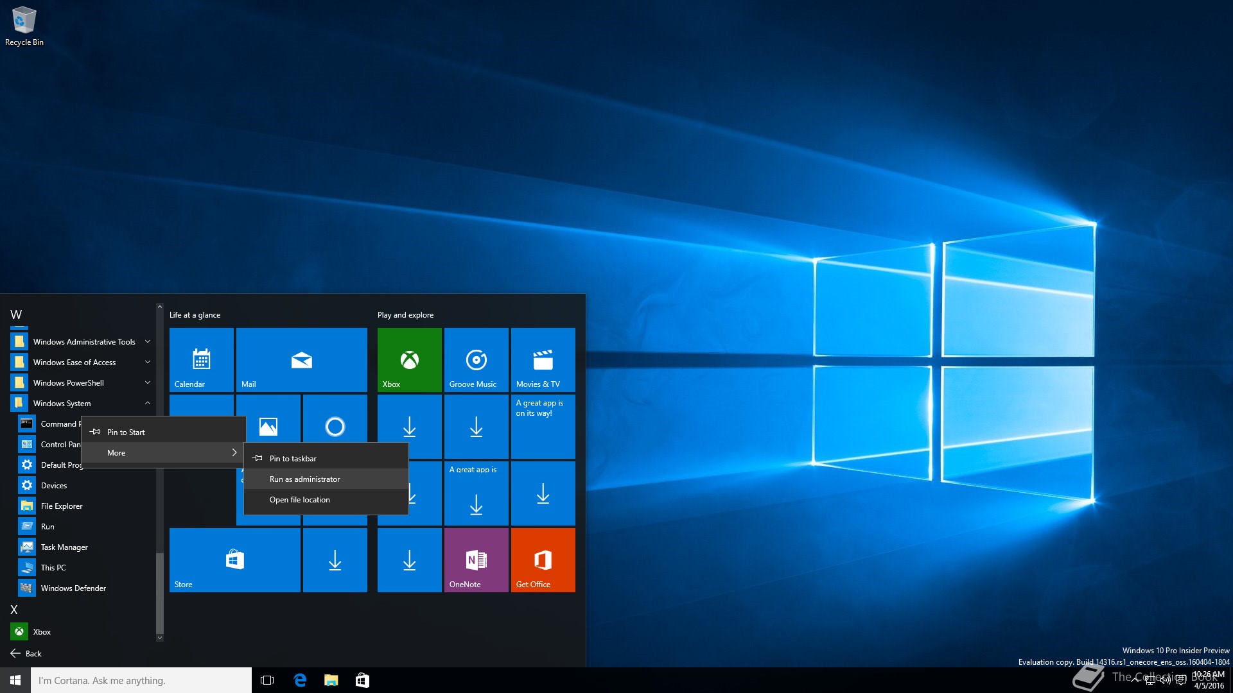The width and height of the screenshot is (1233, 693).
Task: Expand Windows Ease of Access folder
Action: pyautogui.click(x=82, y=363)
